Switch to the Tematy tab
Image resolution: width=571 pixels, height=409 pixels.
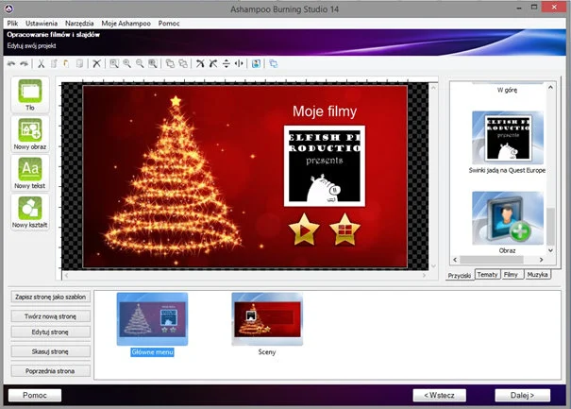point(488,274)
